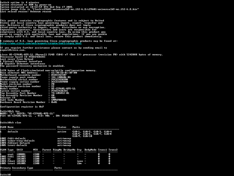Select the fddinet-default VLAN 1004 row

tap(36, 143)
